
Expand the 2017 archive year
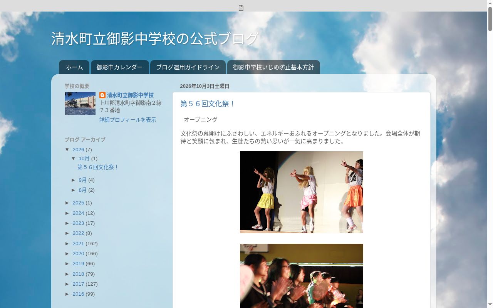(68, 284)
